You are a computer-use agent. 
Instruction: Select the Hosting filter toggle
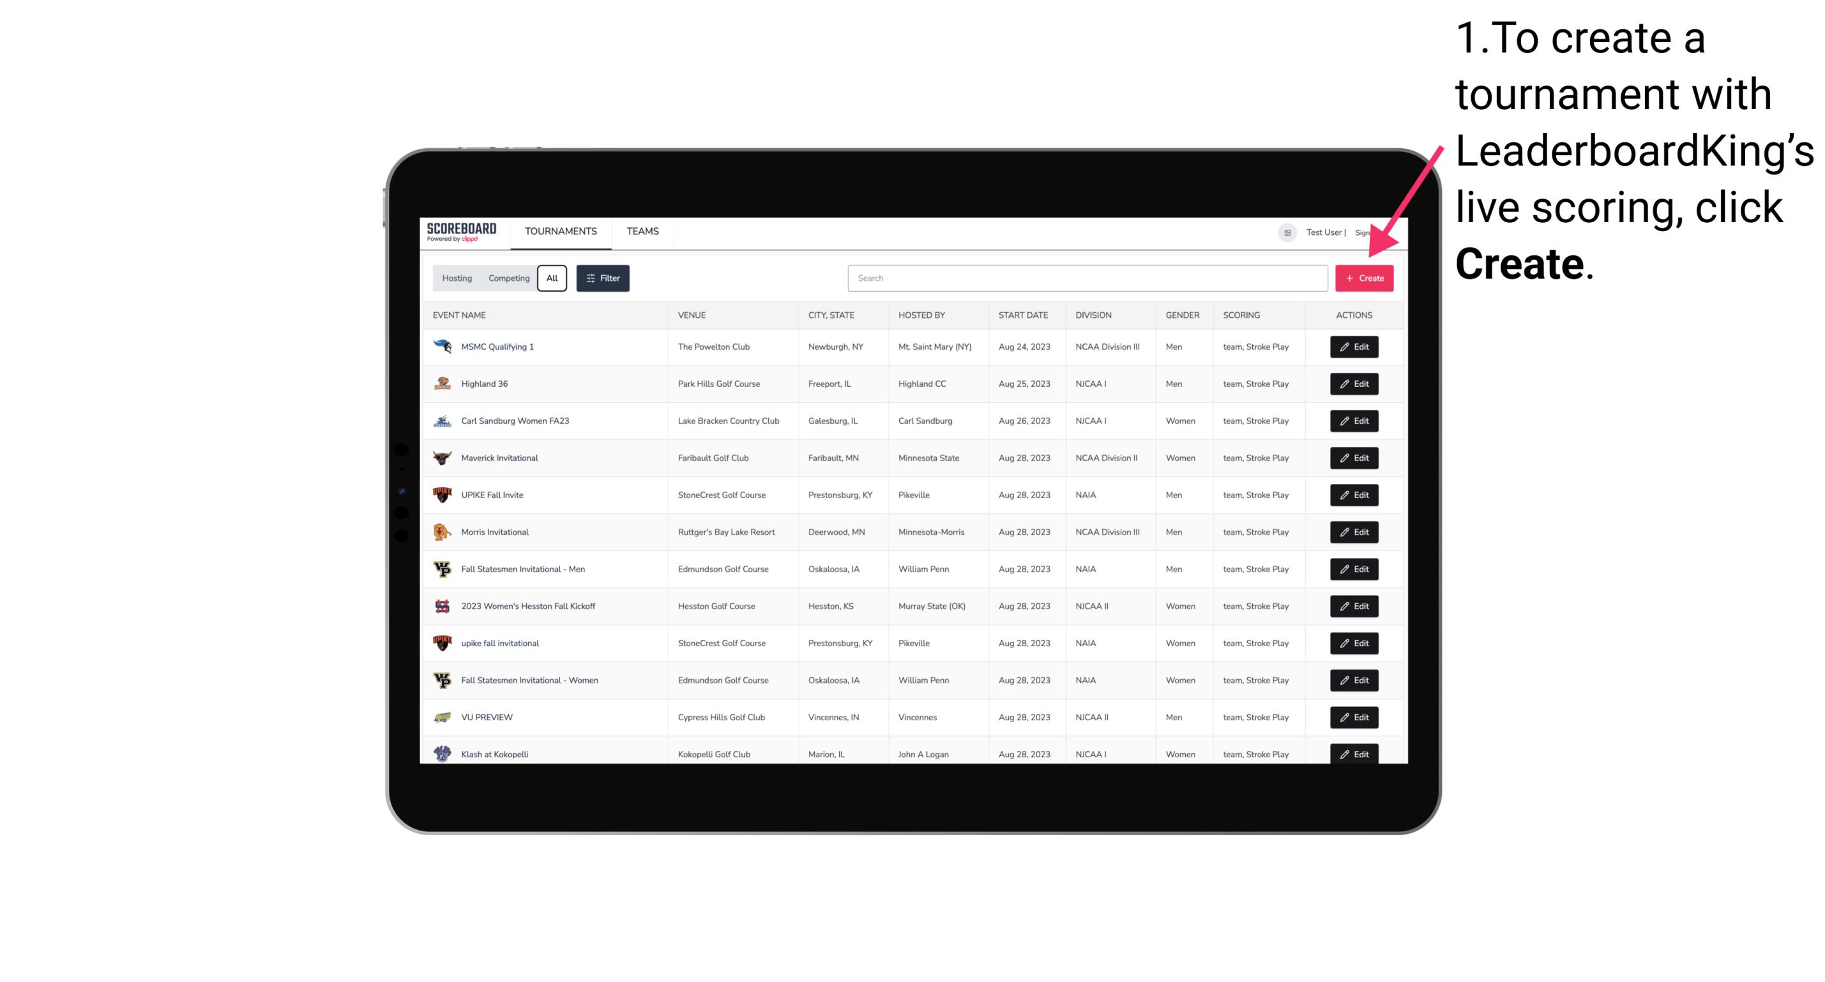457,277
